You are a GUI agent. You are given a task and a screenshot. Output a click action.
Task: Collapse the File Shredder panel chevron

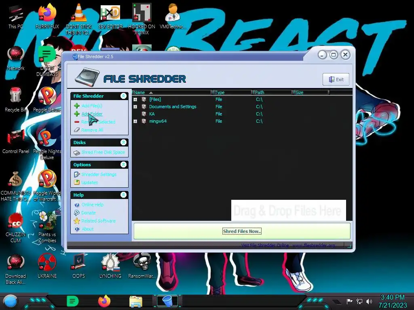(x=123, y=96)
